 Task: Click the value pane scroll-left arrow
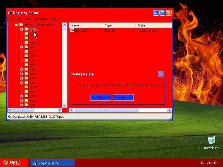click(x=71, y=110)
